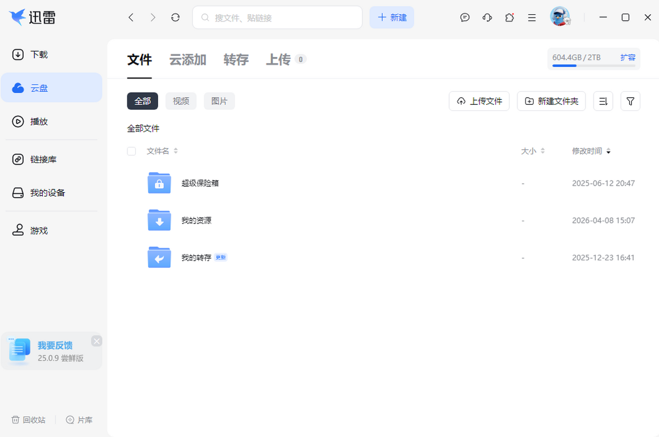Sort by 修改时间 column

pyautogui.click(x=591, y=151)
